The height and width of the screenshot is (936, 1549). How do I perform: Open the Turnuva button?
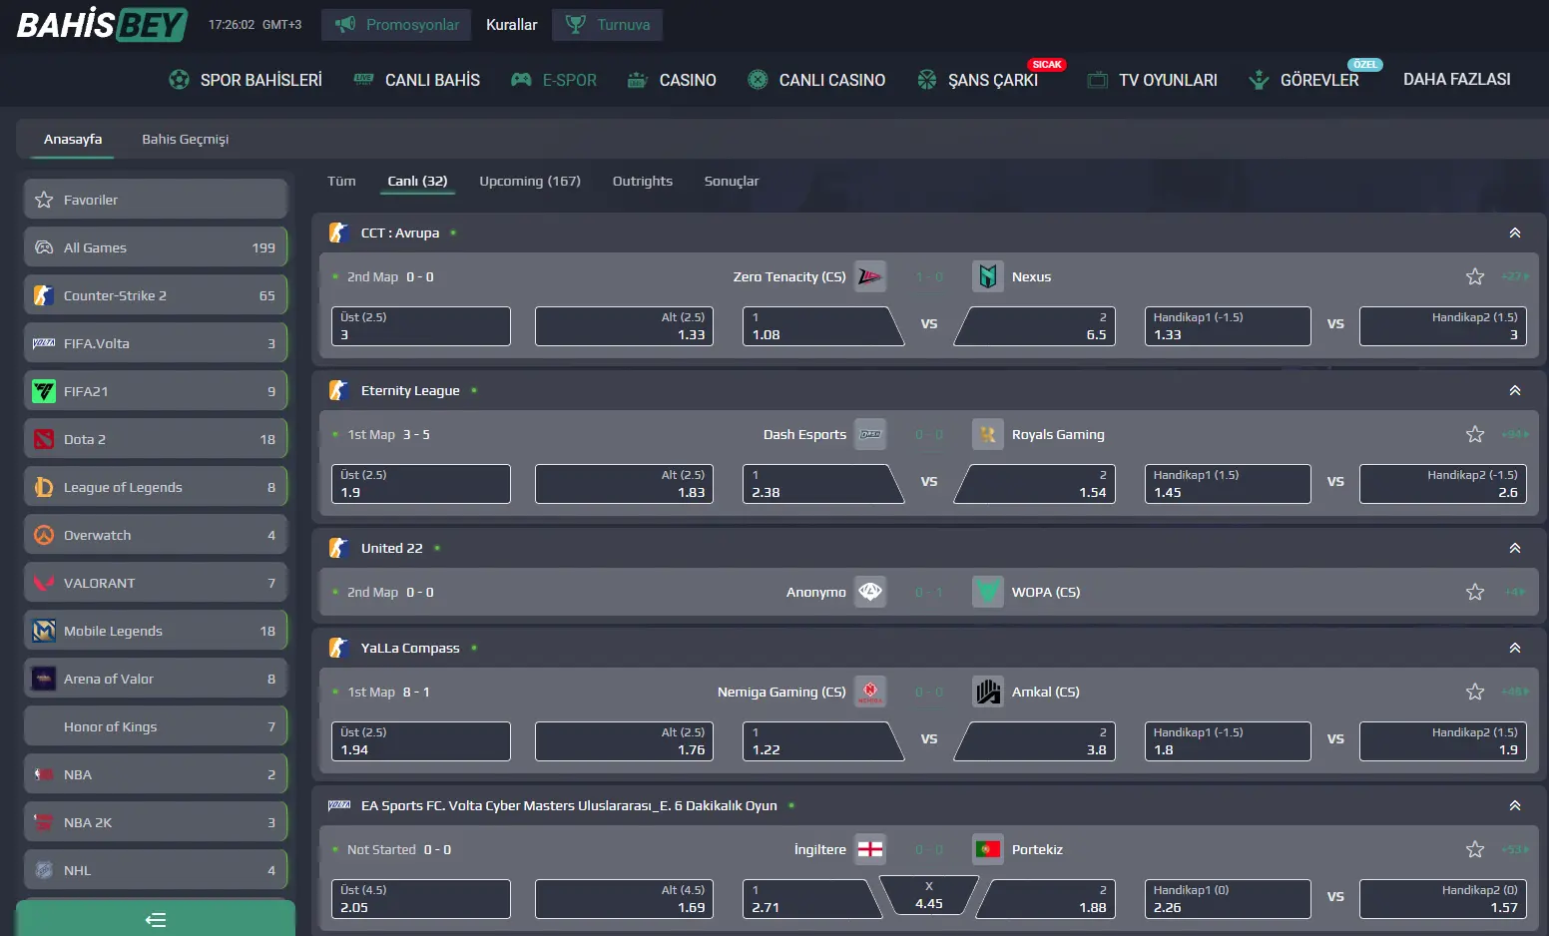(607, 25)
